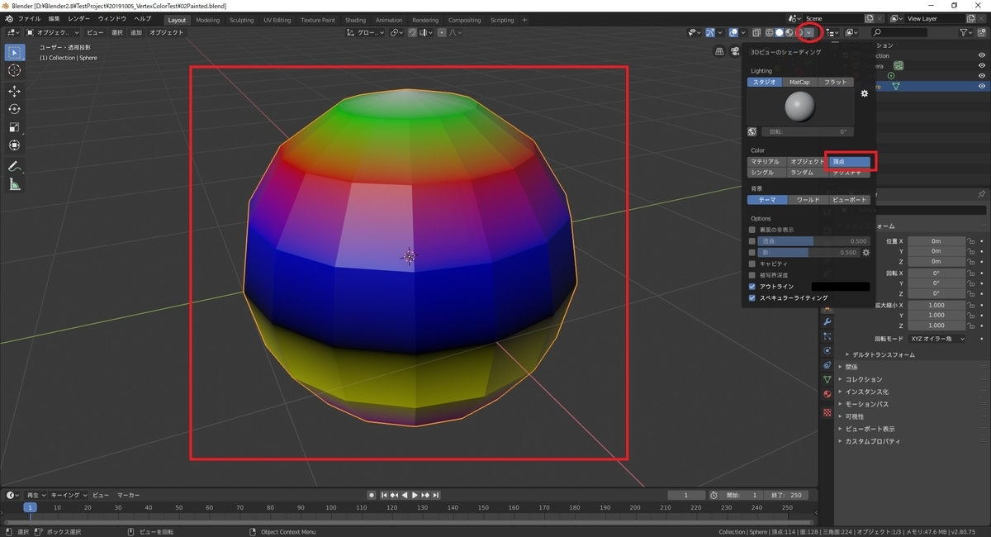Click the wireframe shading mode icon

point(769,32)
